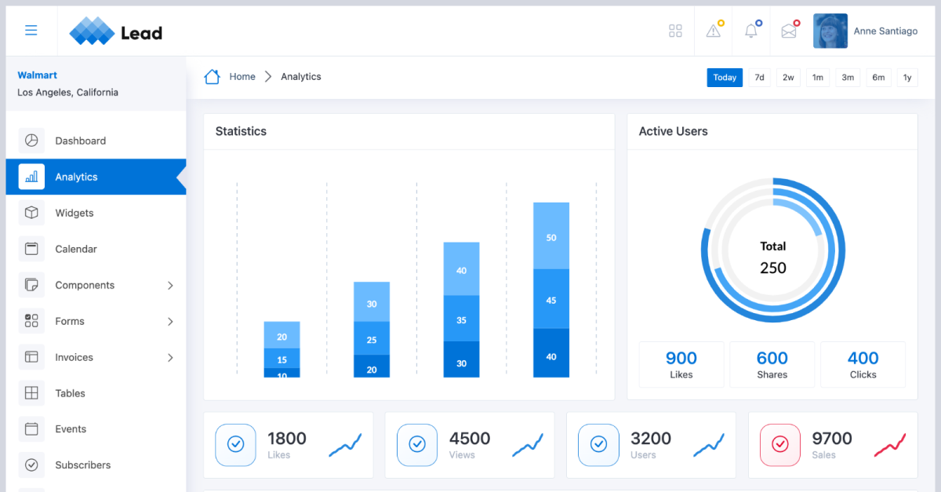Viewport: 941px width, 492px height.
Task: Open the messages envelope icon
Action: coord(788,31)
